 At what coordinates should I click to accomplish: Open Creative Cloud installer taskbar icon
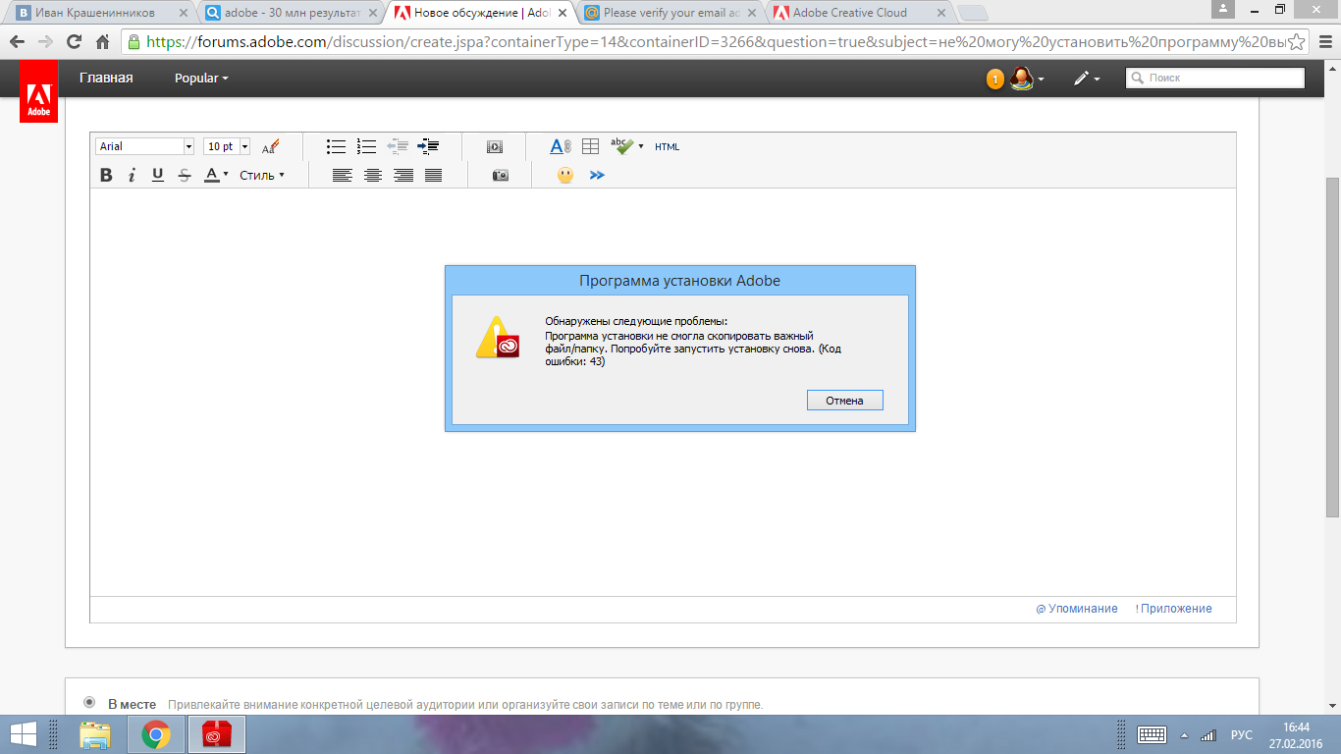click(x=216, y=734)
